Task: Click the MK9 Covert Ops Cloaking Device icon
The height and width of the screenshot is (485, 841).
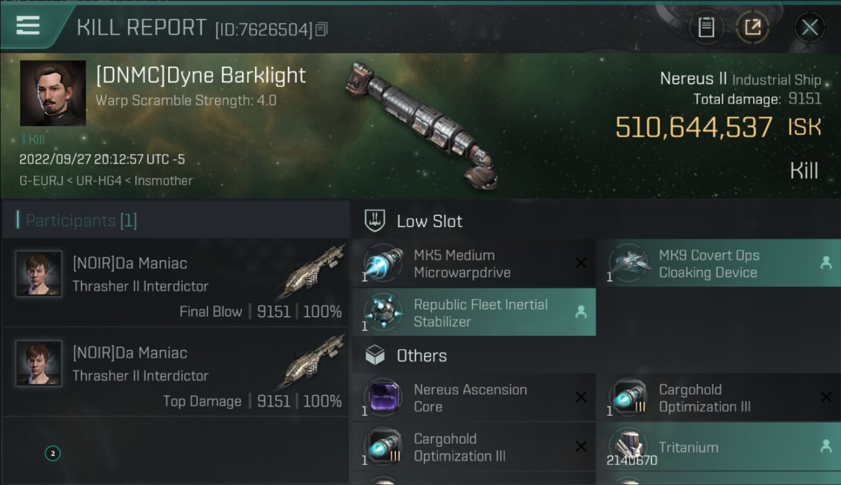Action: [628, 263]
